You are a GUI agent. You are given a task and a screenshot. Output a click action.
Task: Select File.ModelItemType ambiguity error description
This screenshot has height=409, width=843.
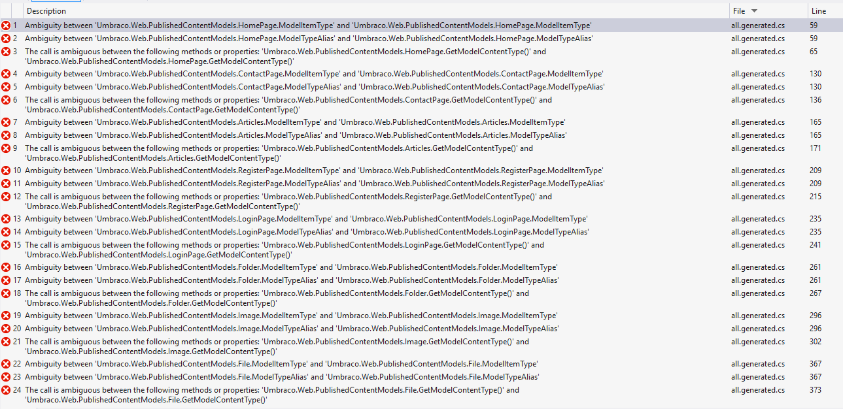pos(281,364)
